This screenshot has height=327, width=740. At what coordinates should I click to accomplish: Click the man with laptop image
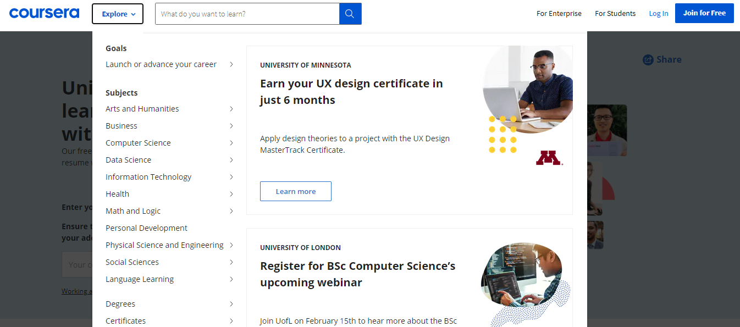527,89
